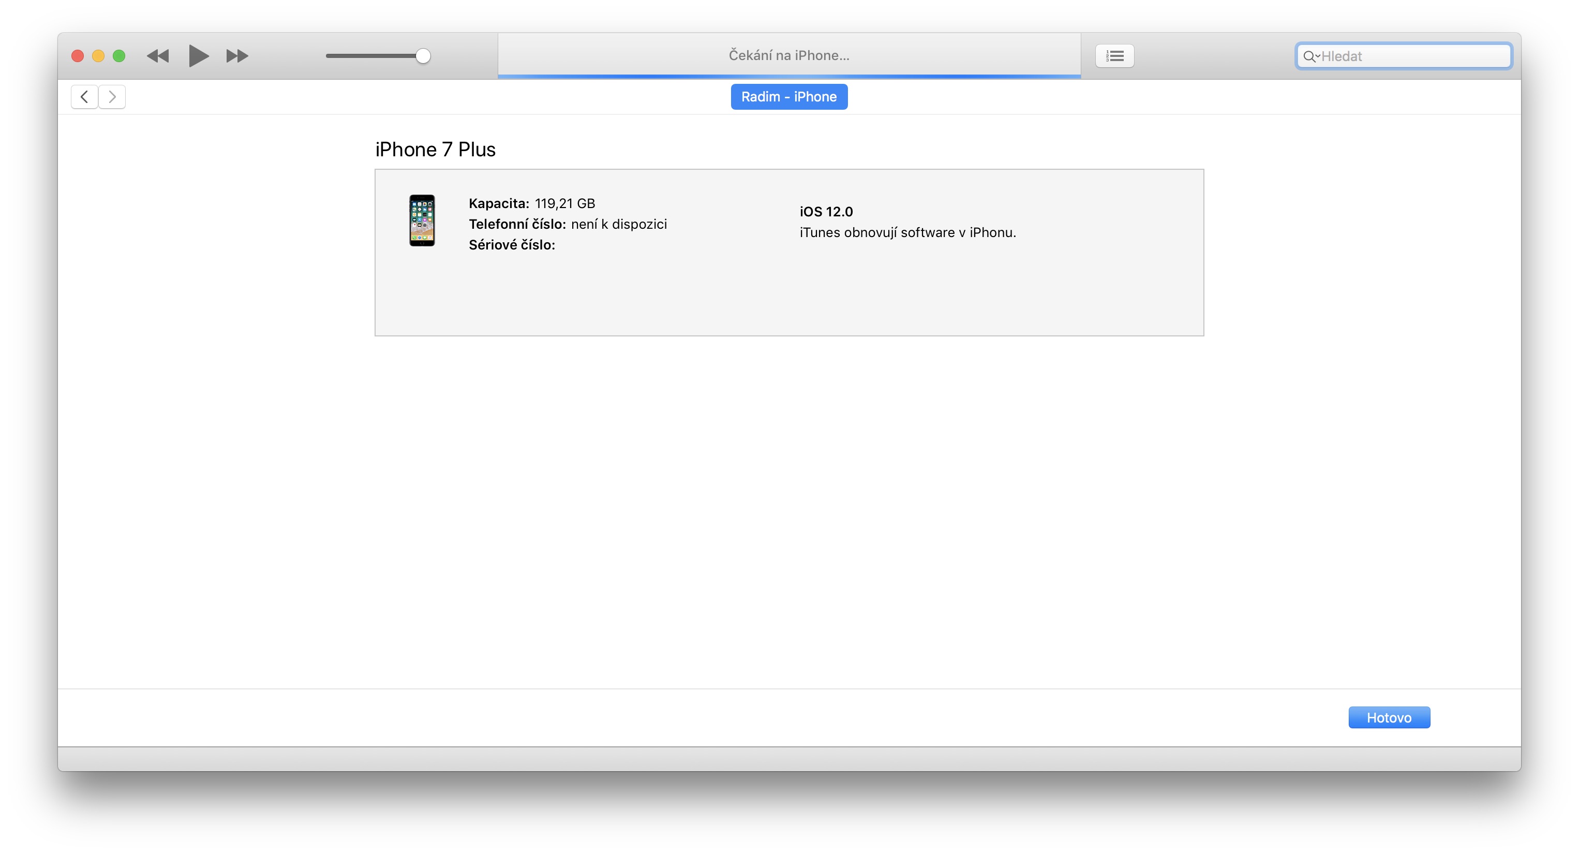Viewport: 1579px width, 854px height.
Task: Minimize the window using the yellow button
Action: (98, 56)
